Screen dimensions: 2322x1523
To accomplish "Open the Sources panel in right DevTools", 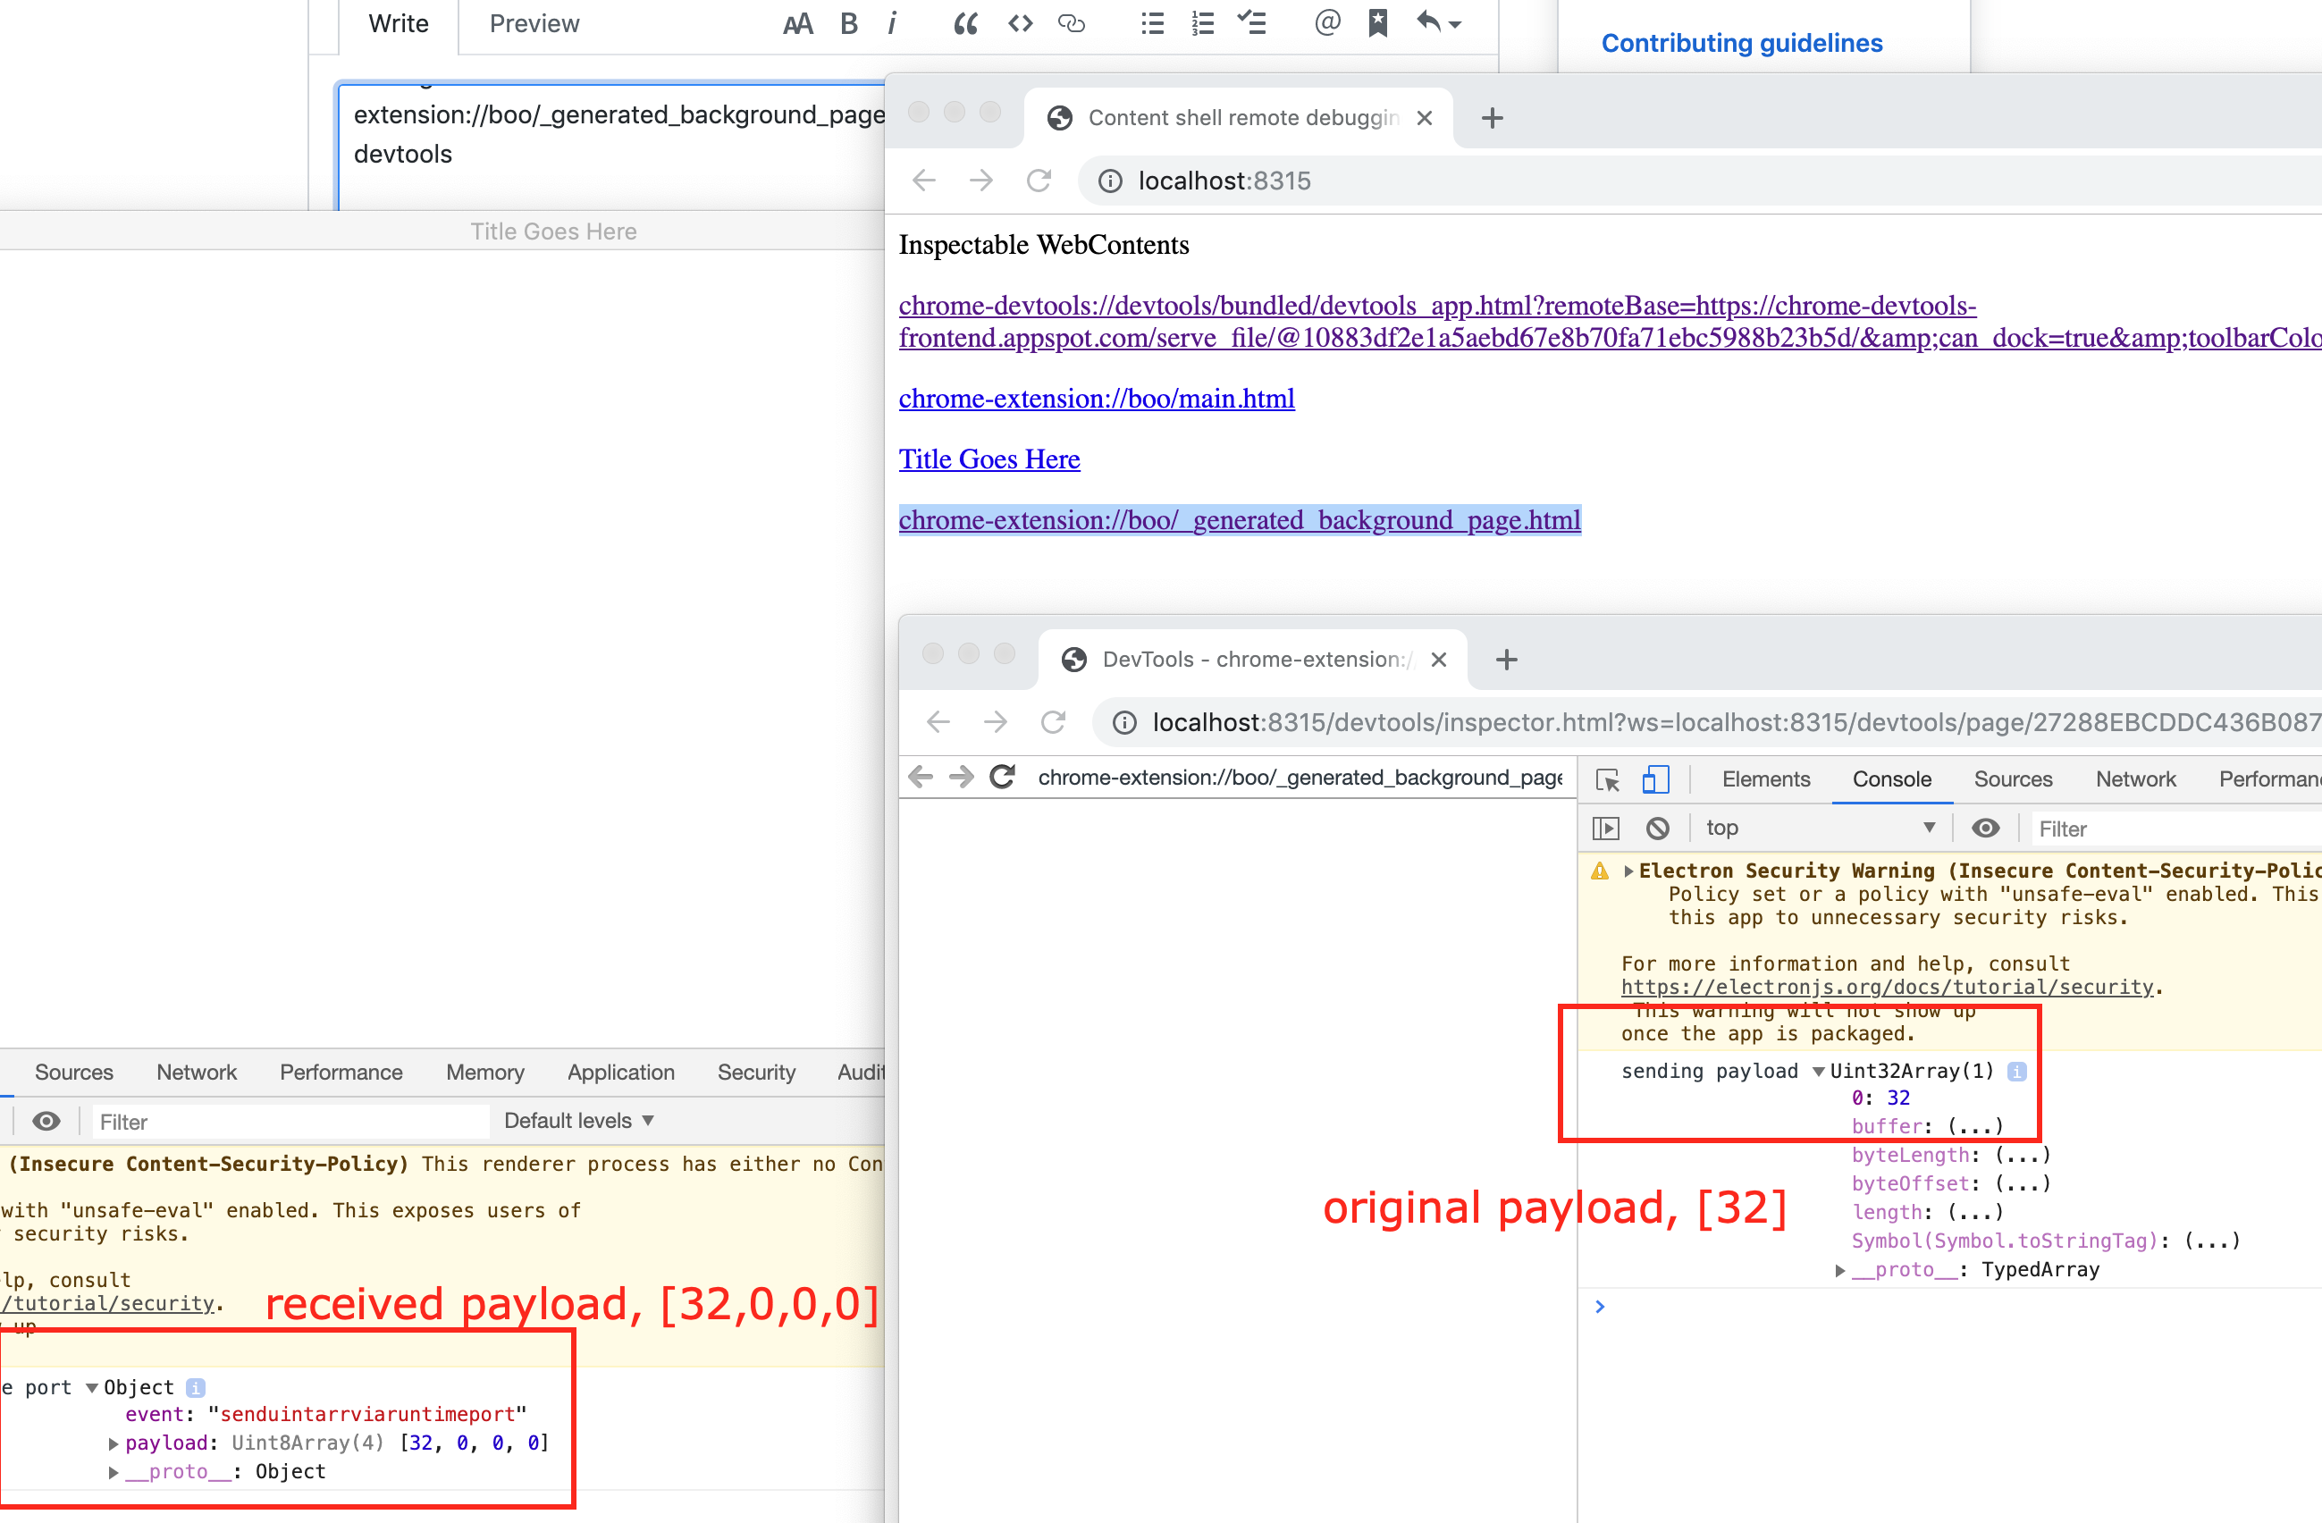I will tap(2013, 778).
